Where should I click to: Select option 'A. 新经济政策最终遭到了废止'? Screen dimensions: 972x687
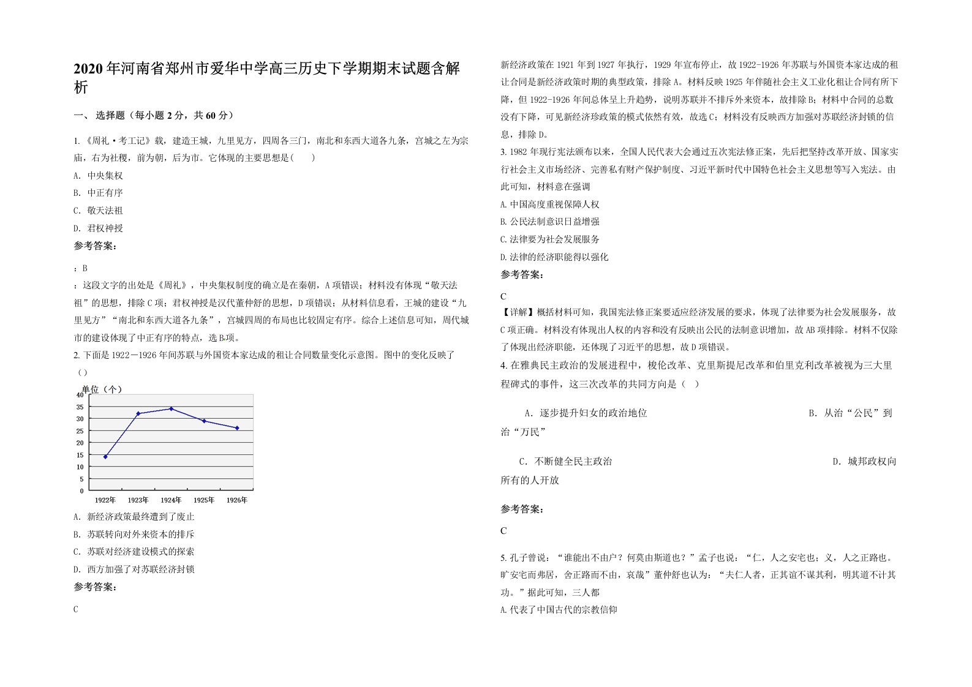(134, 517)
